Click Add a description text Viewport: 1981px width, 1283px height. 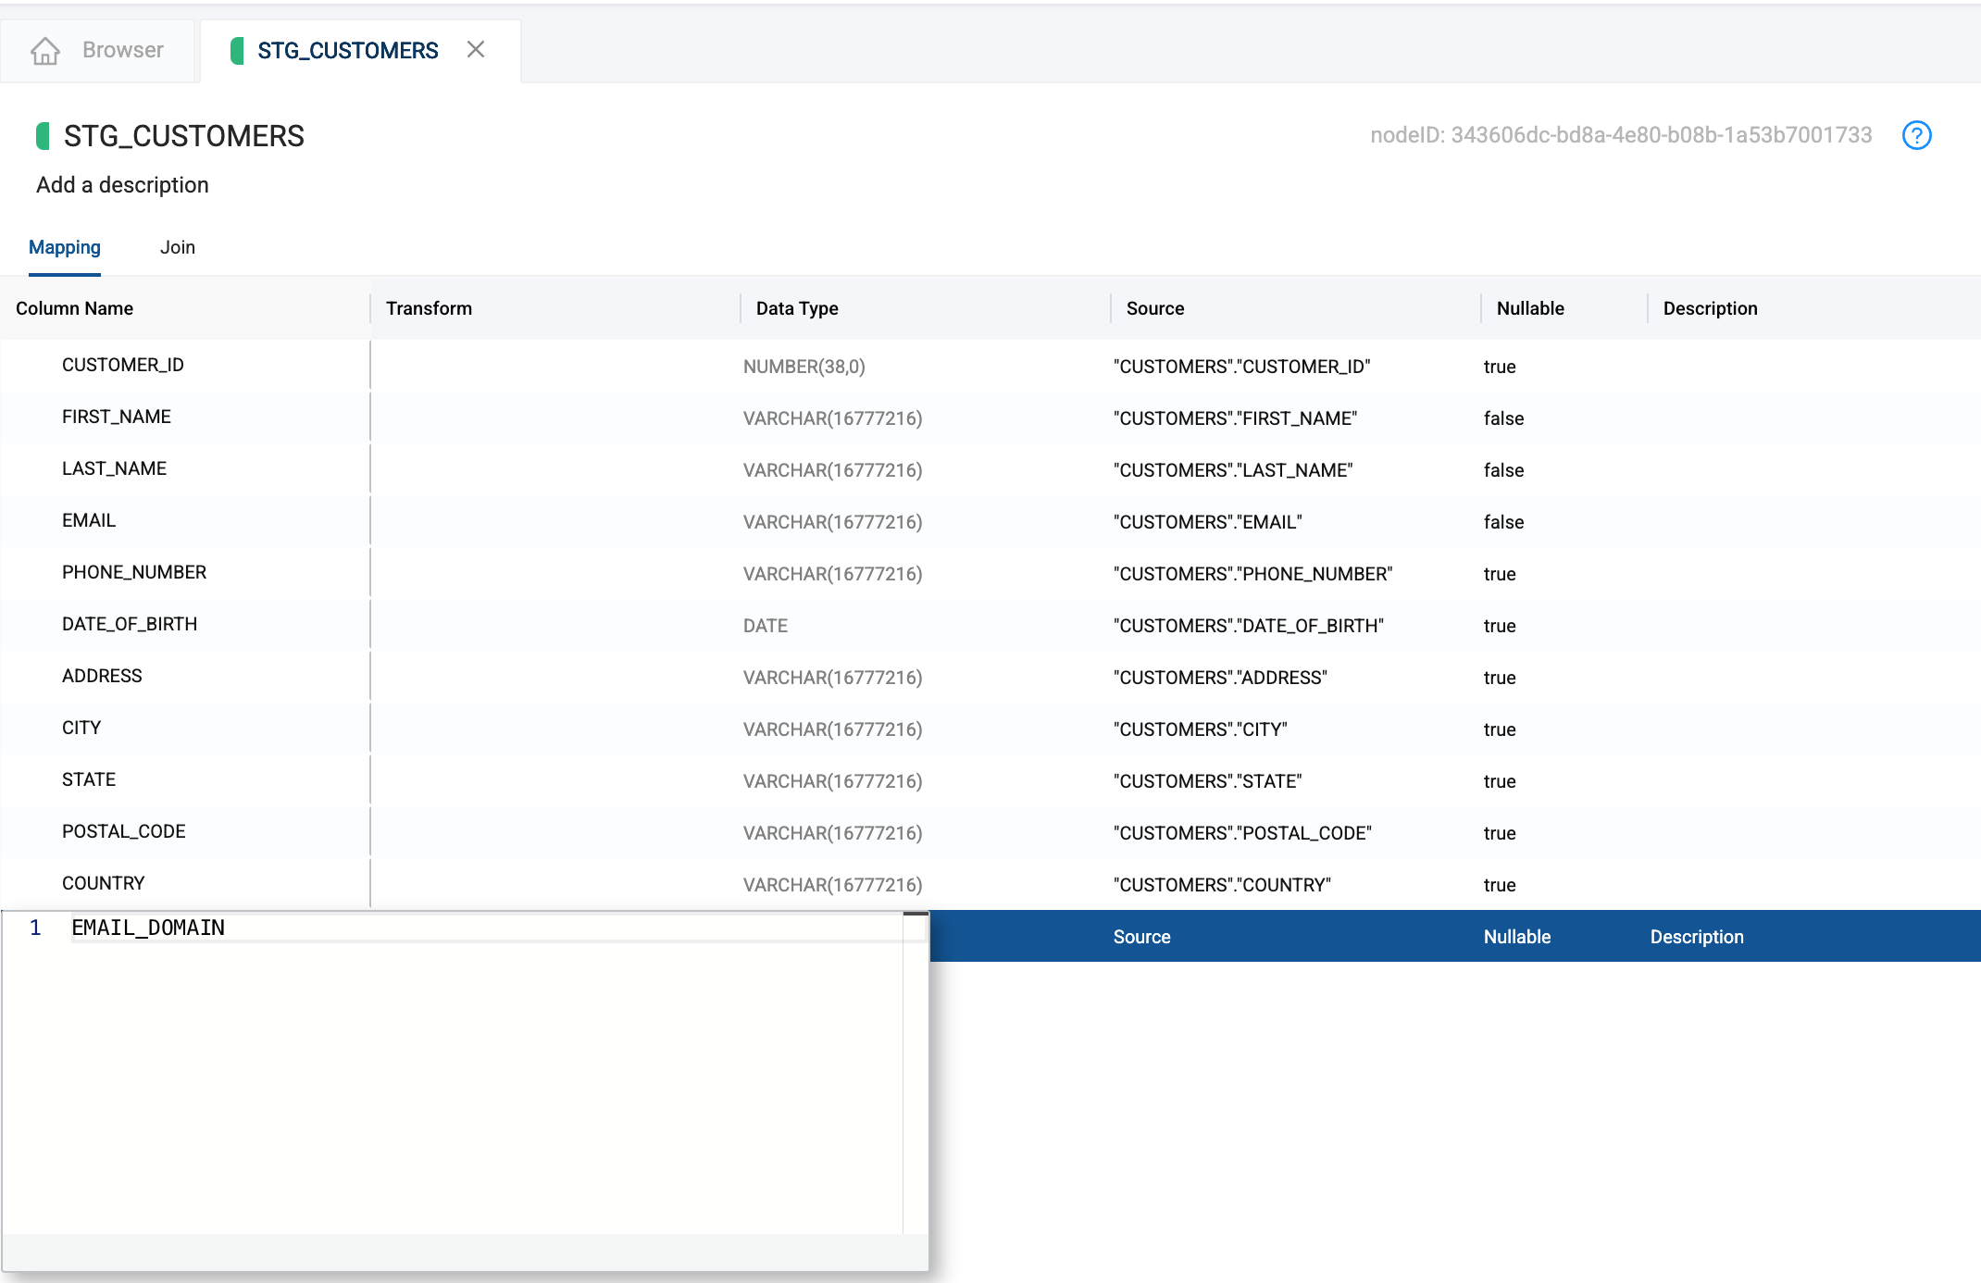[x=122, y=185]
